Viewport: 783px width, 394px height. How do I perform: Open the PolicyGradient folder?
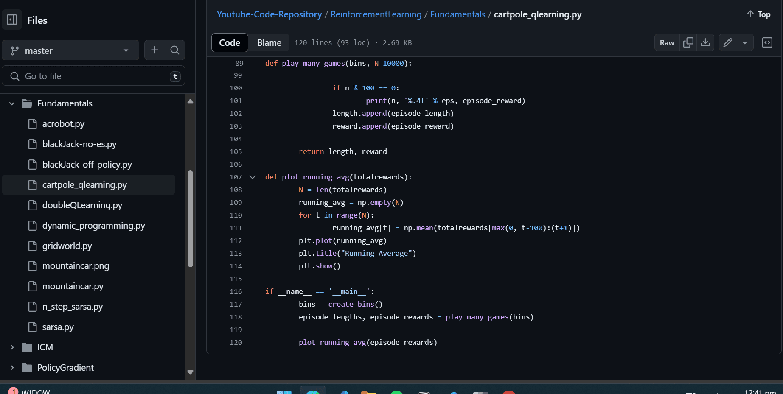pos(65,368)
